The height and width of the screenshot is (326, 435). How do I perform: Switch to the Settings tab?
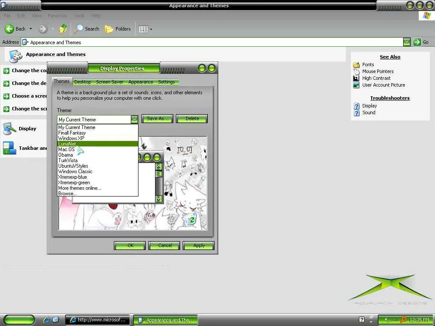[x=167, y=82]
